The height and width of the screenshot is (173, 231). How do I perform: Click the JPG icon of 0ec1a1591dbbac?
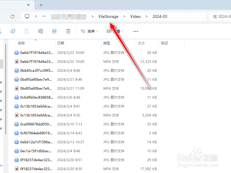[x=17, y=151]
